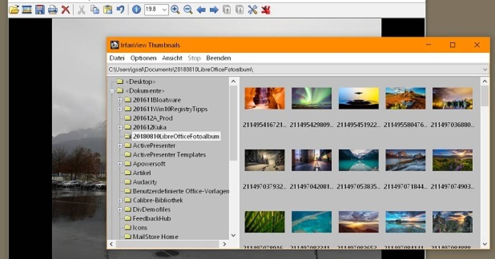This screenshot has height=259, width=495.
Task: Click the Open file icon in IrfanView toolbar
Action: (x=14, y=9)
